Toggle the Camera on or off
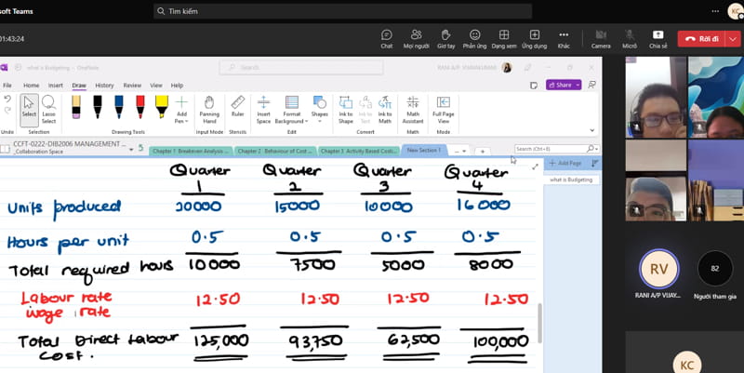 [601, 37]
